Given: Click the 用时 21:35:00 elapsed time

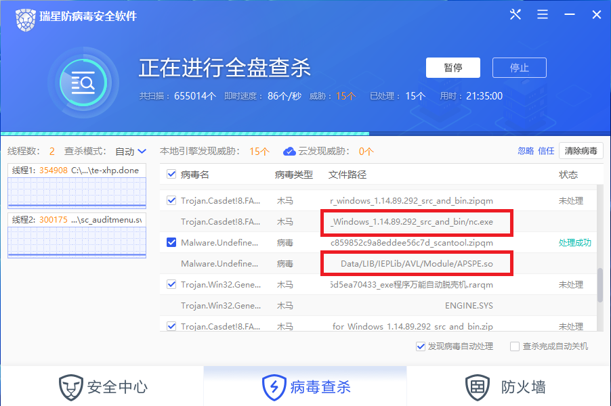Looking at the screenshot, I should [x=484, y=96].
